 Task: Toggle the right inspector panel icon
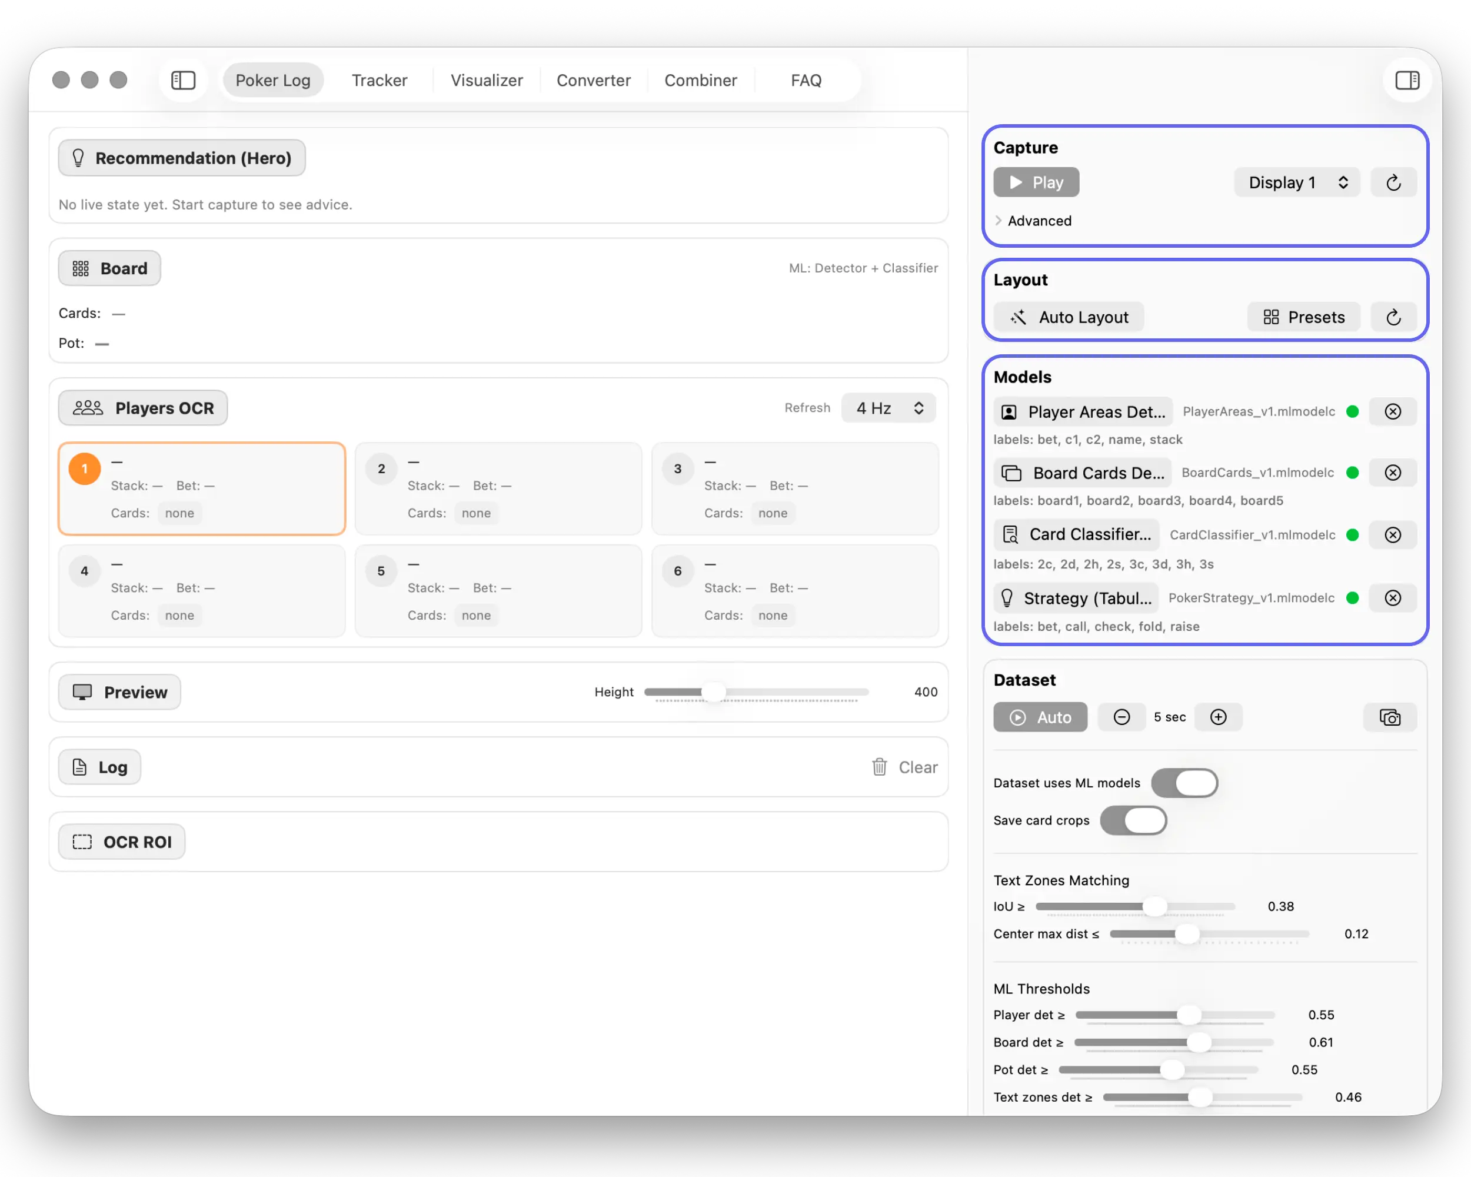point(1406,81)
